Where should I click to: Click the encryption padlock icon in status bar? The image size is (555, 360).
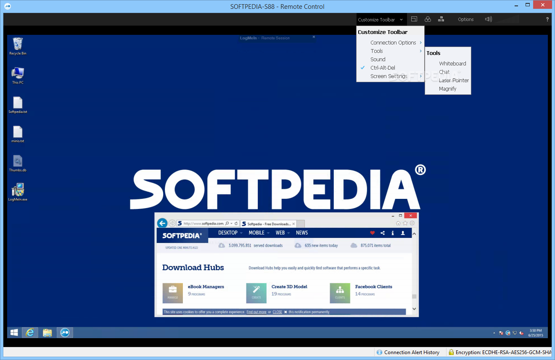(451, 352)
